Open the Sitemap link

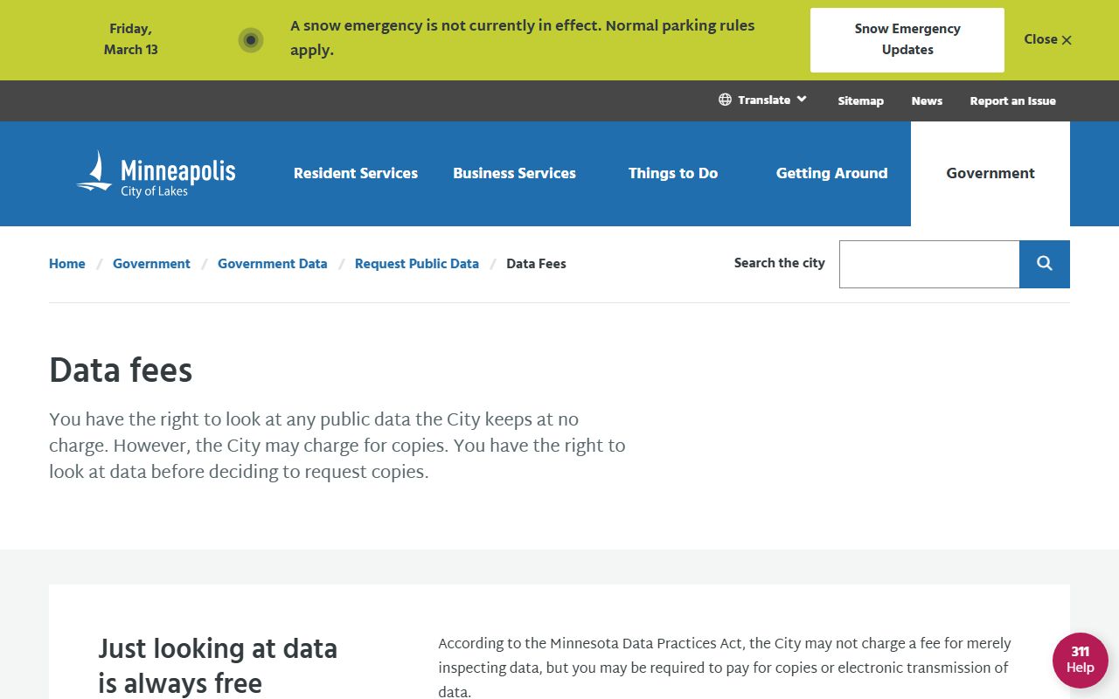click(x=860, y=100)
